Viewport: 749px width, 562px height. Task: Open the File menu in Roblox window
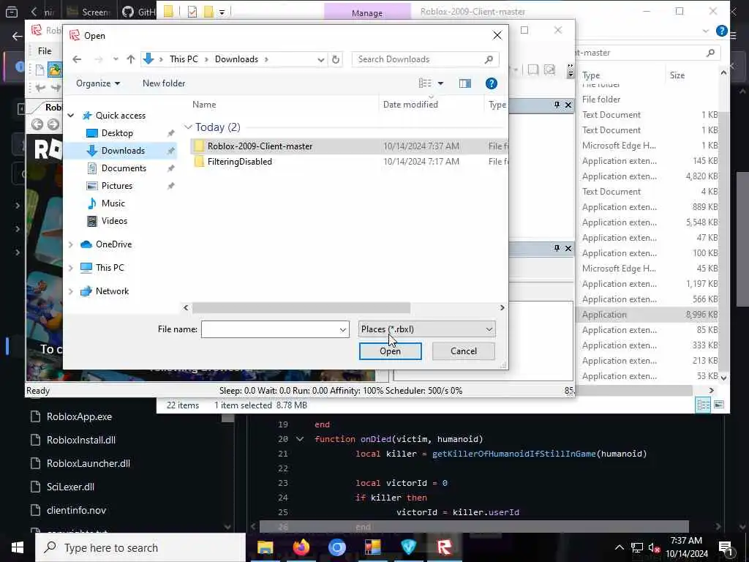tap(45, 50)
